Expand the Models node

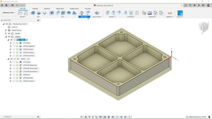[6, 33]
